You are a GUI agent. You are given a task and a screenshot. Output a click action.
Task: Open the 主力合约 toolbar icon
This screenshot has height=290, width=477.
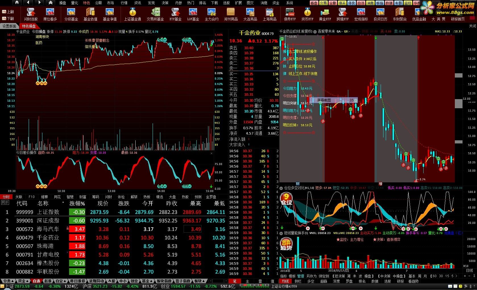click(x=211, y=14)
